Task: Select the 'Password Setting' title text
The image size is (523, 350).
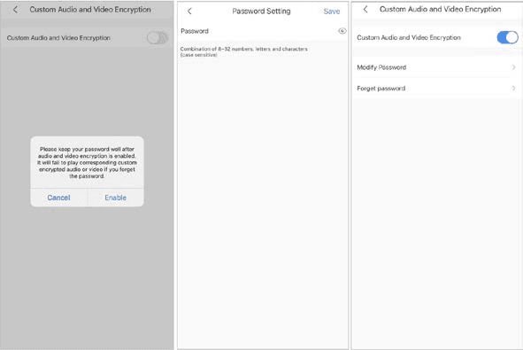Action: (261, 12)
